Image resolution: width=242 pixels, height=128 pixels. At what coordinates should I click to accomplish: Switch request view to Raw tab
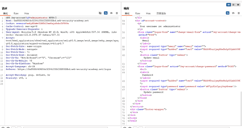tap(16, 13)
